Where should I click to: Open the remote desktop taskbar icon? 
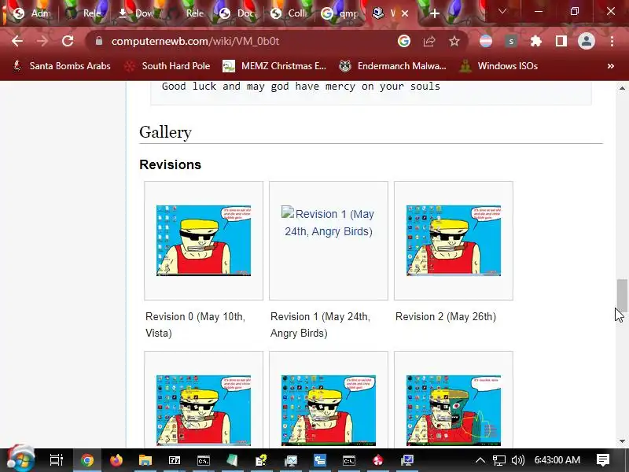tap(407, 460)
